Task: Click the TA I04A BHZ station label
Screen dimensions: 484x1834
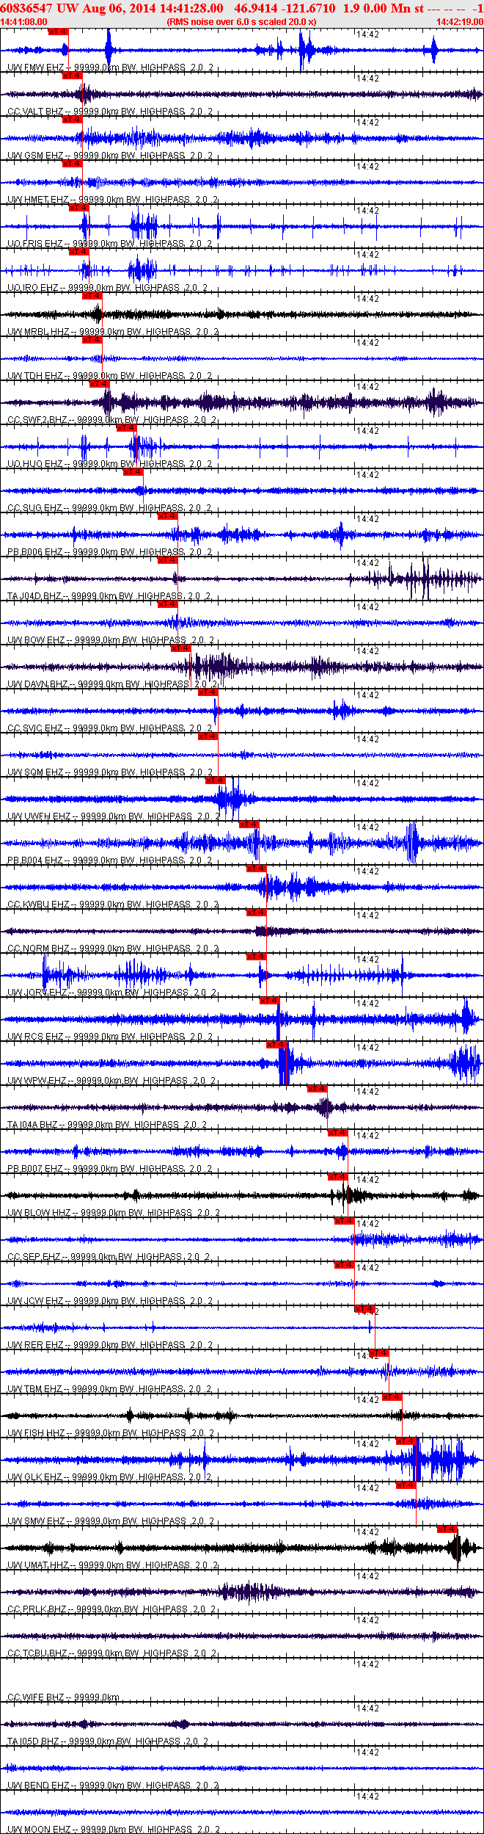Action: click(x=108, y=1125)
